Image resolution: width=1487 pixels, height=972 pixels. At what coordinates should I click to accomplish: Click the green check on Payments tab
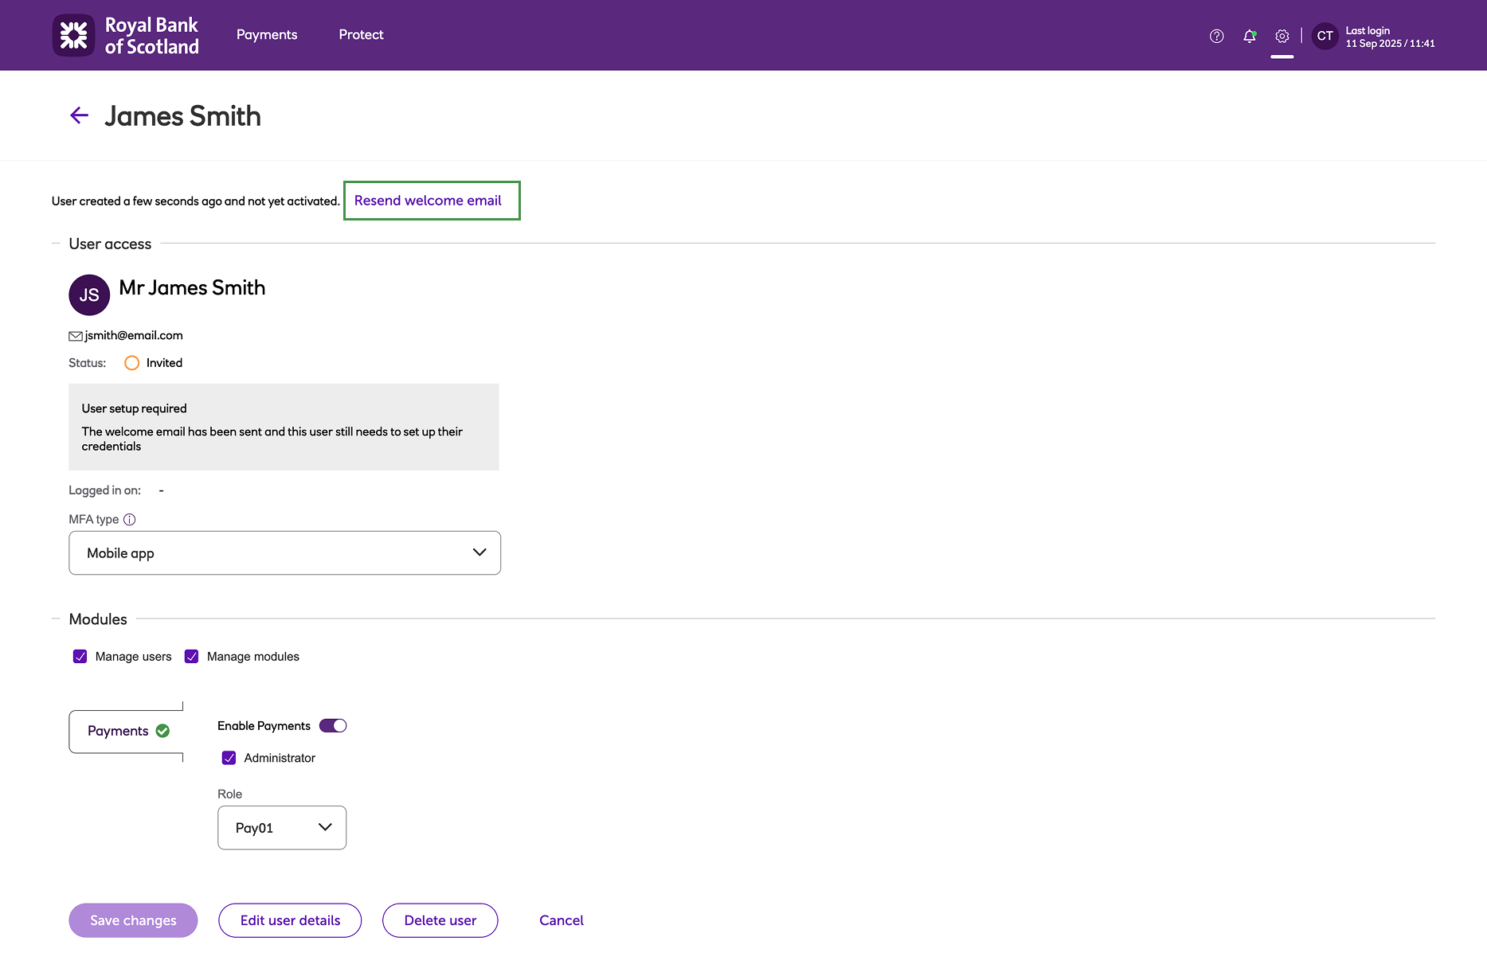click(162, 731)
